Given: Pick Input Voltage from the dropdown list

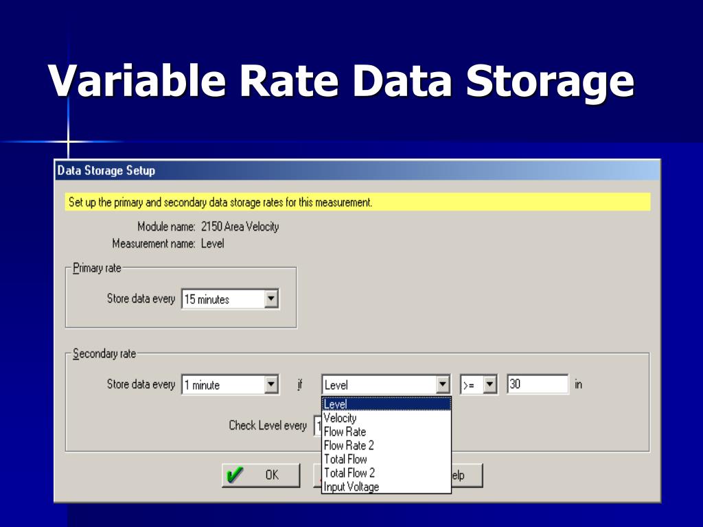Looking at the screenshot, I should (387, 487).
